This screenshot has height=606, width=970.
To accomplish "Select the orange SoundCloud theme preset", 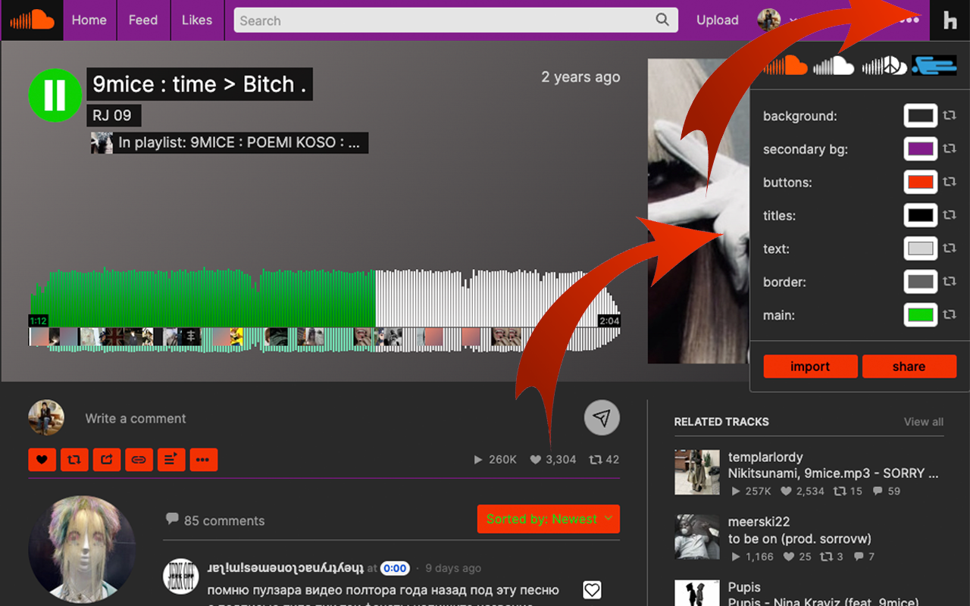I will [786, 66].
